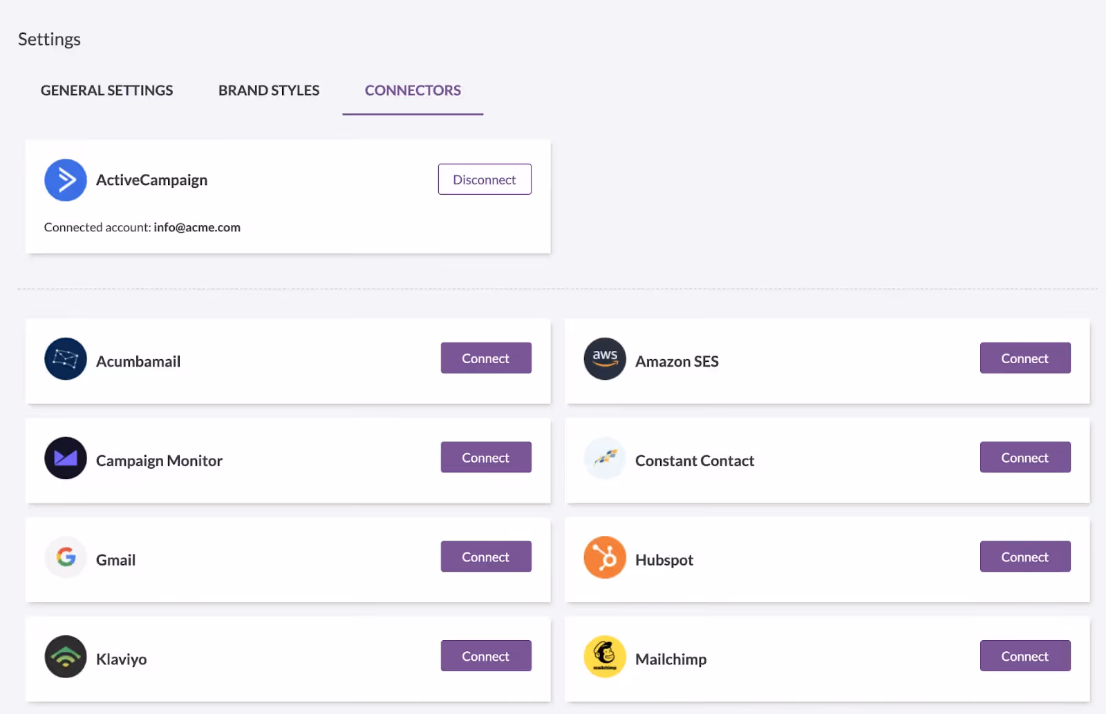Click the Amazon SES name label

(677, 361)
